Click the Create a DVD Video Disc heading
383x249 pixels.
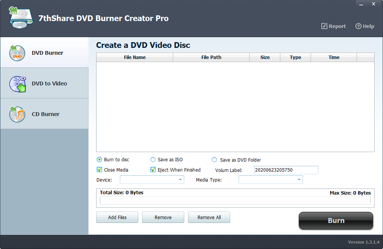point(143,45)
